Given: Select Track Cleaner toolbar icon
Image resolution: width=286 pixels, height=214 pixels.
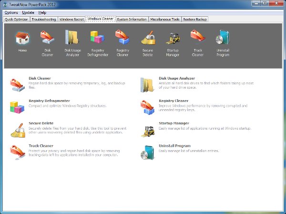Looking at the screenshot, I should click(x=198, y=37).
